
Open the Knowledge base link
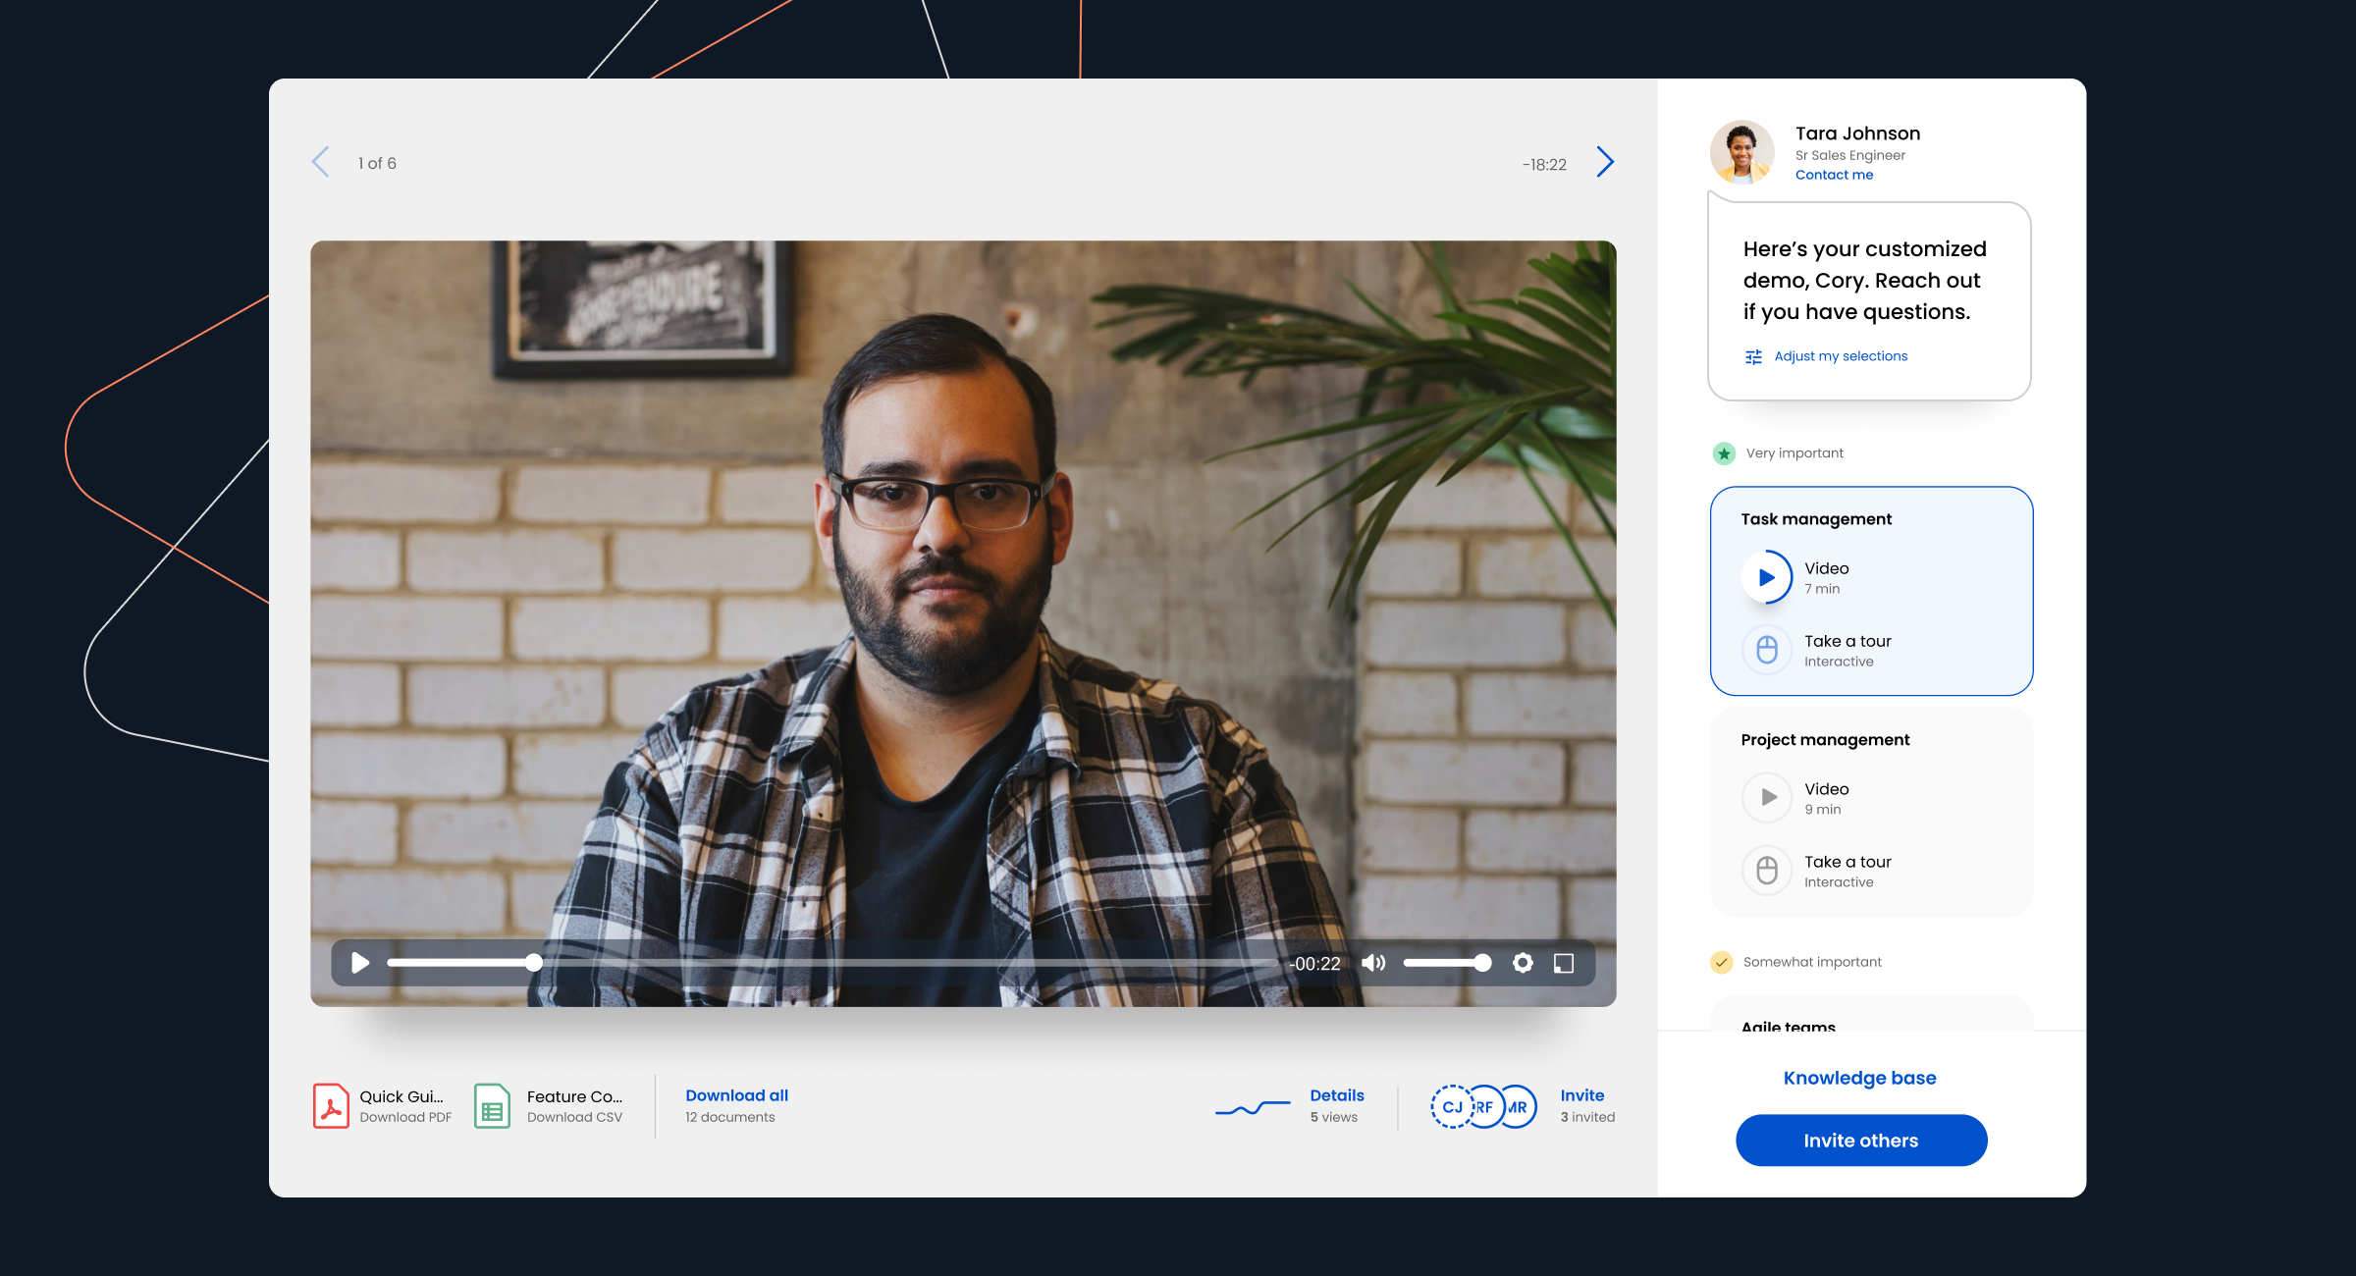(x=1859, y=1078)
